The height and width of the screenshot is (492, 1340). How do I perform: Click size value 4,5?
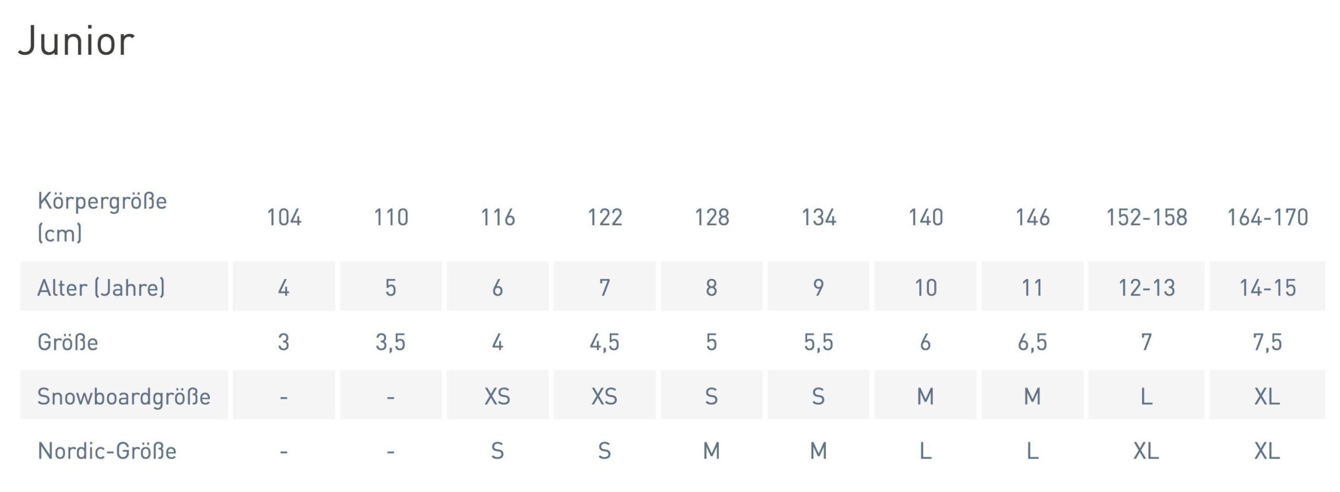click(x=605, y=342)
